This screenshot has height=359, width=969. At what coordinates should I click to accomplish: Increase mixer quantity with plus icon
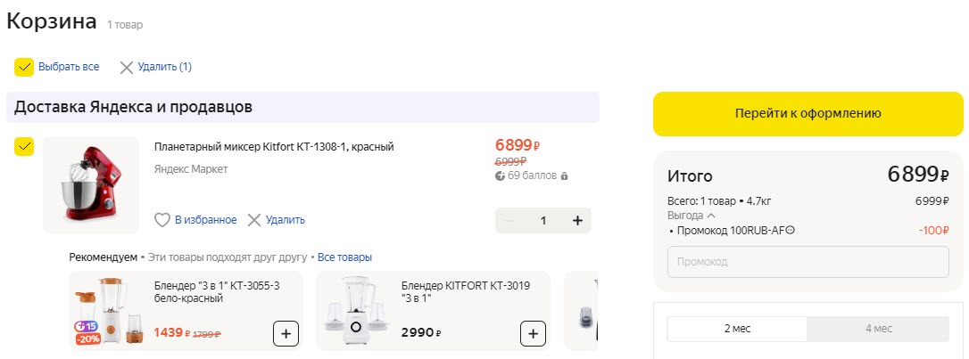(x=577, y=221)
